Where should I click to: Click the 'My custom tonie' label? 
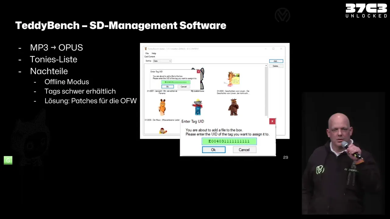[197, 91]
